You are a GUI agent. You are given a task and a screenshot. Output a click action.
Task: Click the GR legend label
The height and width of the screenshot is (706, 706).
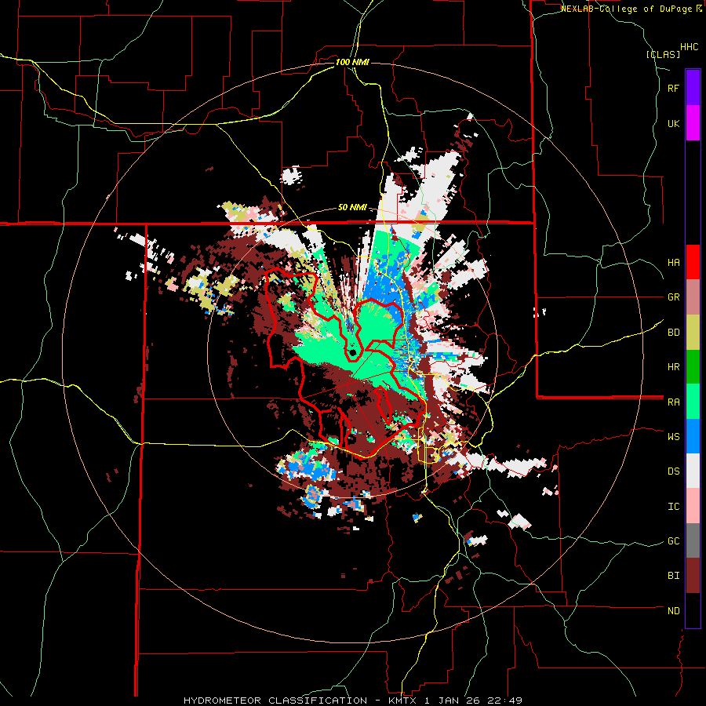673,297
